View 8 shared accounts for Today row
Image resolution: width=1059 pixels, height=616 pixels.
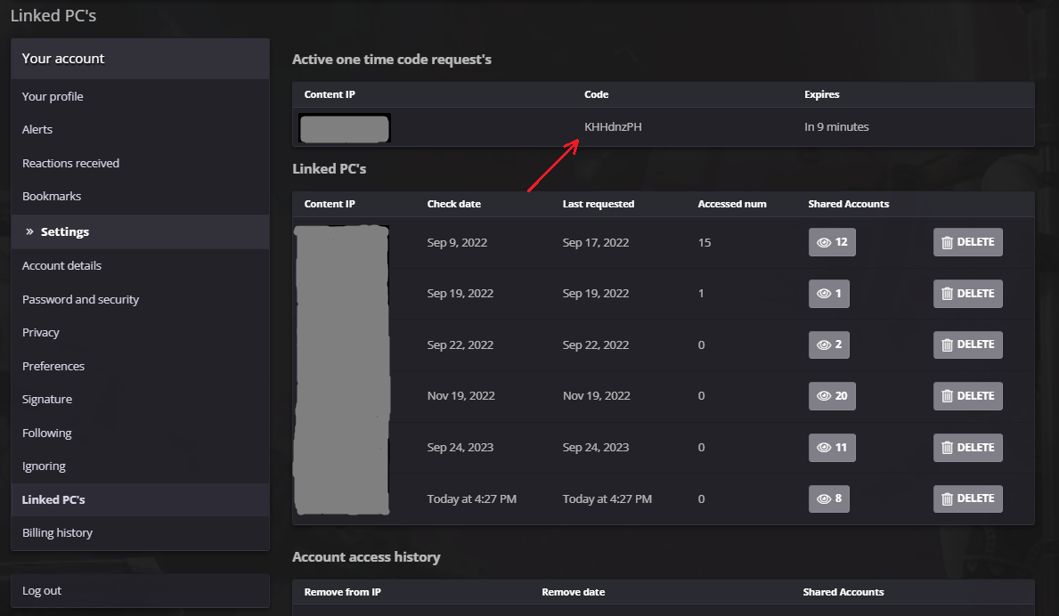(x=828, y=498)
